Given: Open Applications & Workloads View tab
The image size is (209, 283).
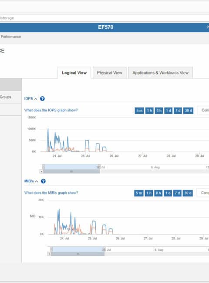Looking at the screenshot, I should click(x=160, y=73).
